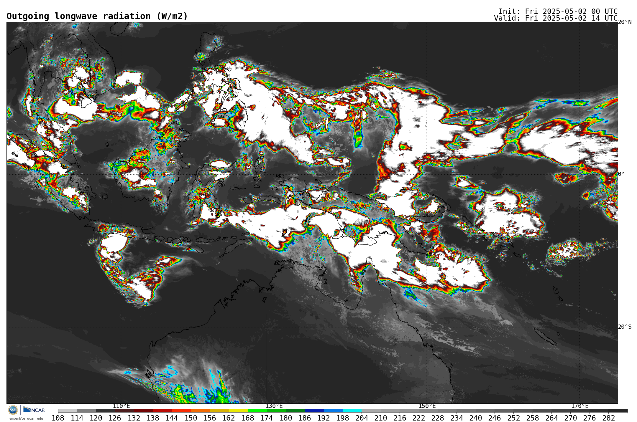
Task: Click the 170°E longitude label
Action: [x=580, y=406]
